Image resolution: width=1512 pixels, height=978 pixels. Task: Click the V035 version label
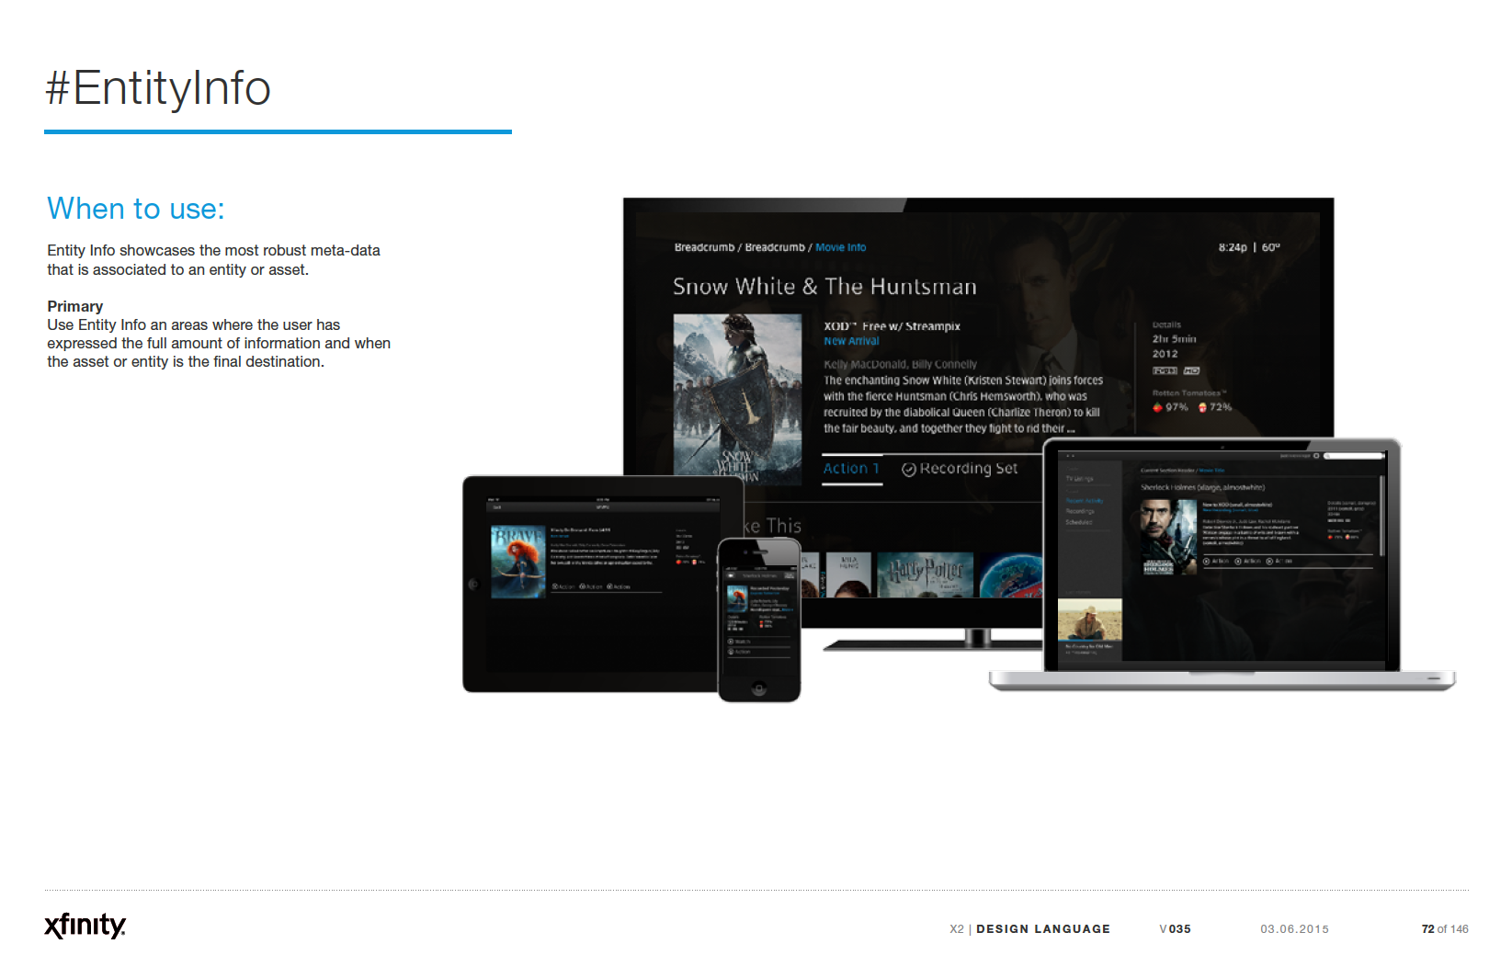(1176, 929)
